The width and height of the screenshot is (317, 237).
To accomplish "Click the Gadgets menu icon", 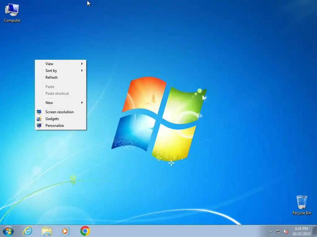I will coord(39,119).
